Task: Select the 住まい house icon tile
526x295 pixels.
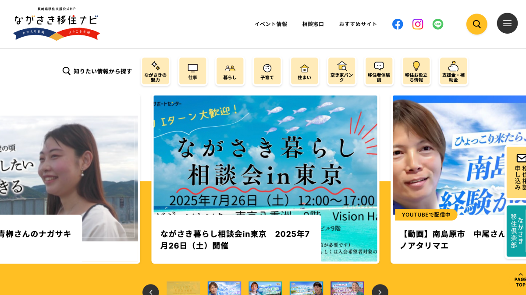Action: [305, 71]
